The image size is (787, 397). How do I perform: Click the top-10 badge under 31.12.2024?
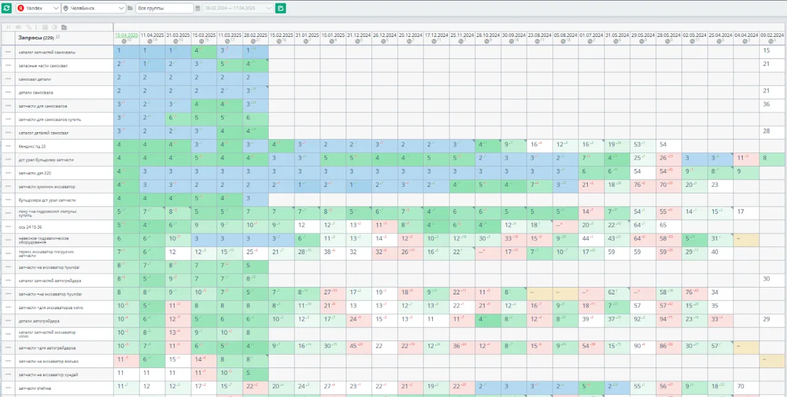[357, 41]
